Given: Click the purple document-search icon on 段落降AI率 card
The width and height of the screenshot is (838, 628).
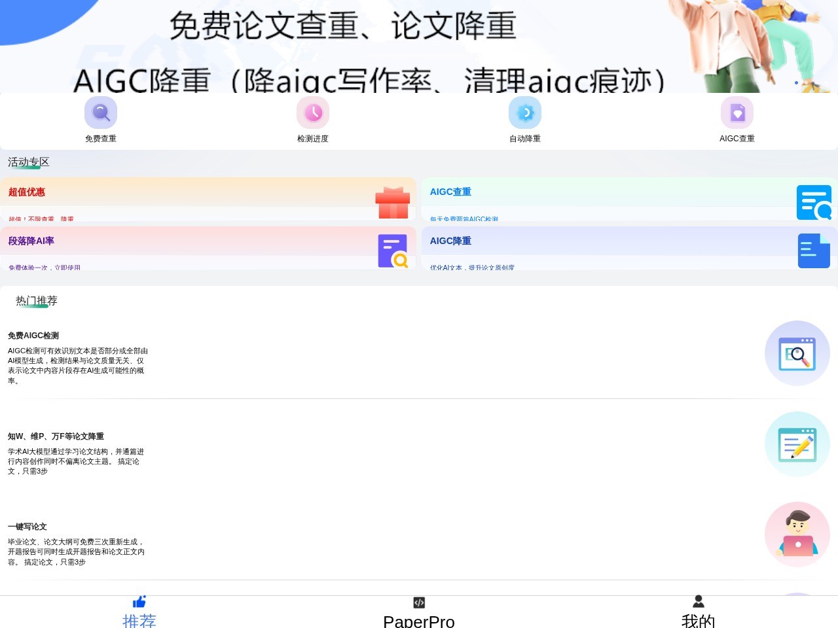Looking at the screenshot, I should tap(393, 251).
